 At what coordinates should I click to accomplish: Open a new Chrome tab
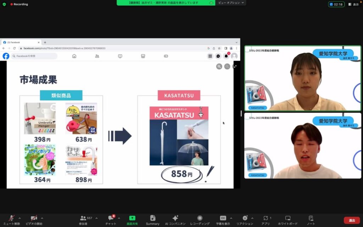tap(45, 43)
